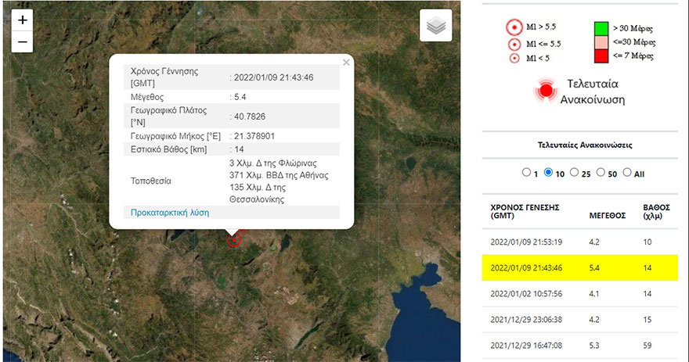Zoom out of the map
The height and width of the screenshot is (362, 689).
click(x=22, y=41)
